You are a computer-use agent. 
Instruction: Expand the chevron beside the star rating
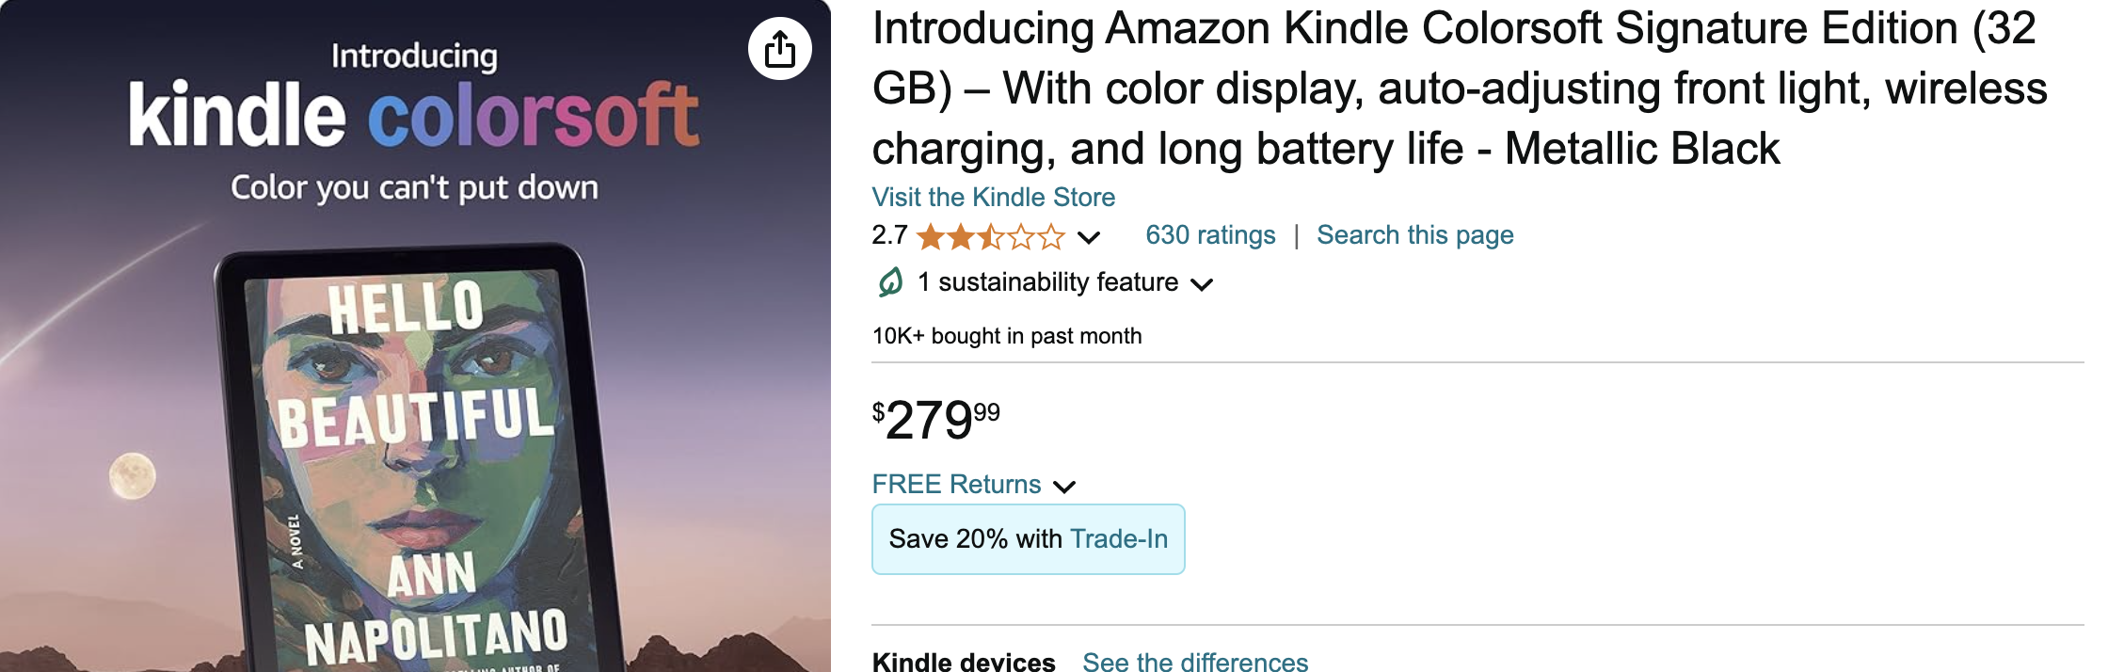point(1089,237)
